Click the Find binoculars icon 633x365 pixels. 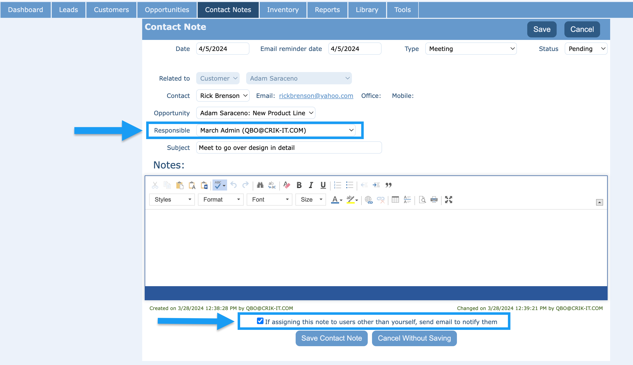pyautogui.click(x=260, y=185)
